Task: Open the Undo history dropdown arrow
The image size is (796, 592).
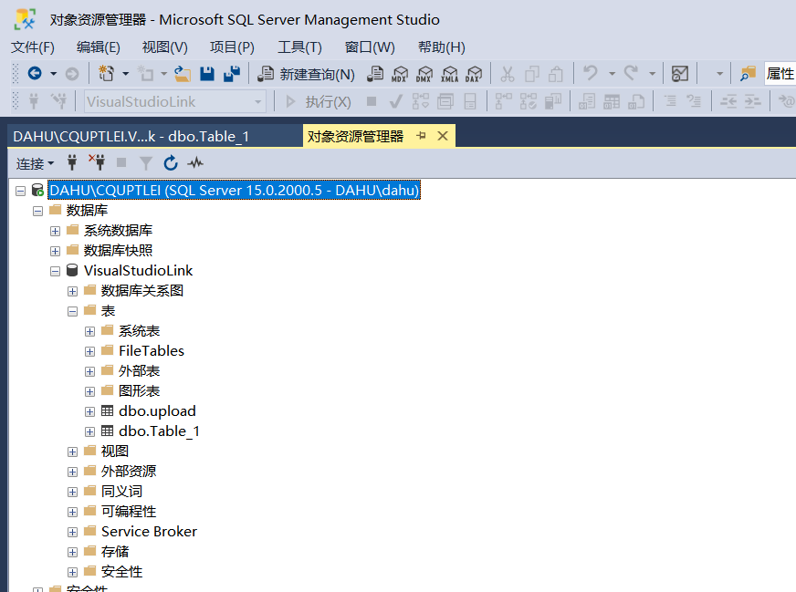Action: [612, 74]
